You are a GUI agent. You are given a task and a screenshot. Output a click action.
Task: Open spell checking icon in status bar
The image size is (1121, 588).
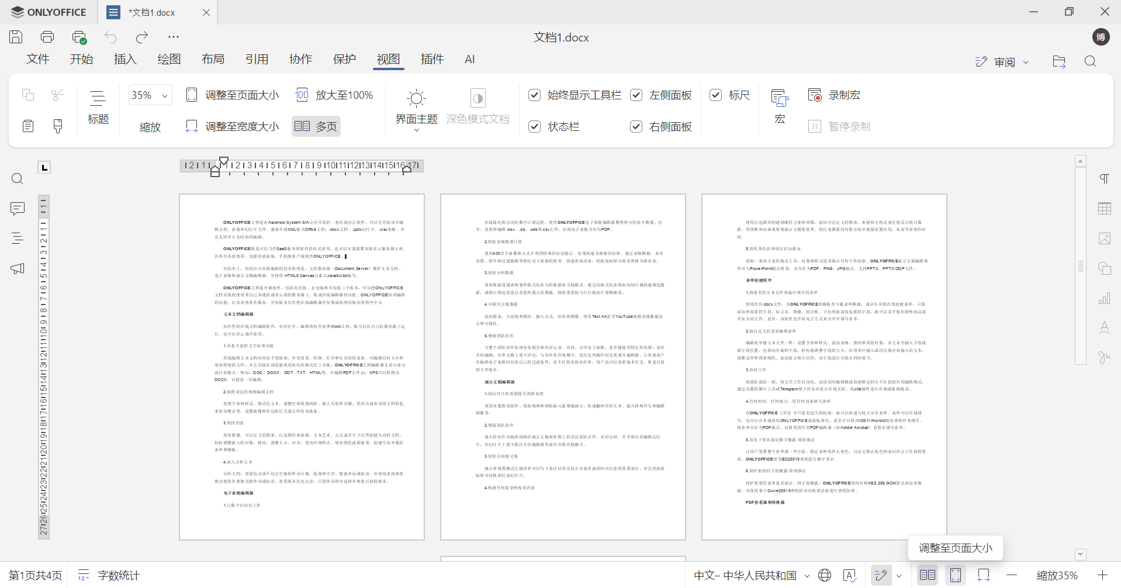[x=850, y=575]
